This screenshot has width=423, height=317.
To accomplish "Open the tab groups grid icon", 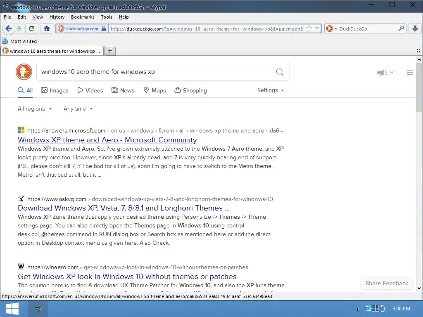I will coord(418,51).
